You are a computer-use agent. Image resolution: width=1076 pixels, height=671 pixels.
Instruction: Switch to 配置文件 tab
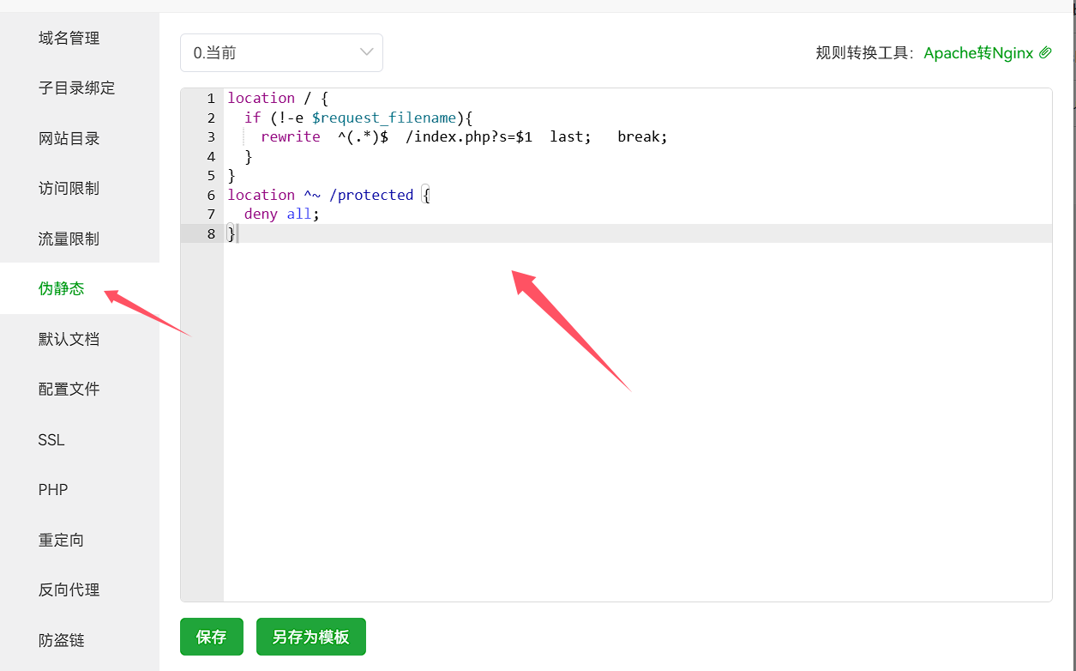(69, 389)
